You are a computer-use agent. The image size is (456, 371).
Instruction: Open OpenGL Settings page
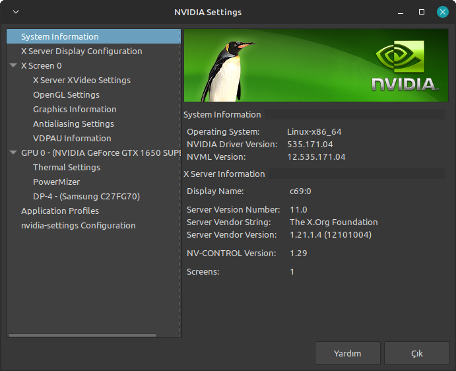pos(66,95)
